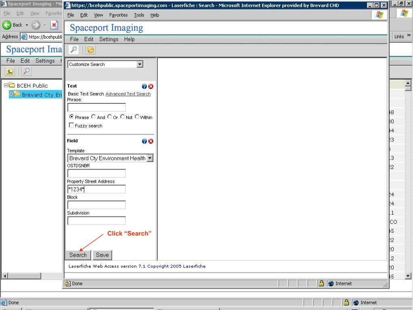The height and width of the screenshot is (310, 413).
Task: Click the up-folder icon in background Spaceport toolbar
Action: (10, 71)
